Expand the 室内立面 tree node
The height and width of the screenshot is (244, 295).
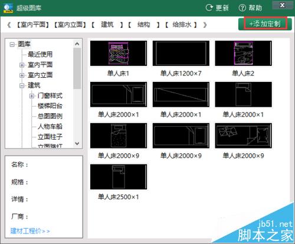pos(22,75)
